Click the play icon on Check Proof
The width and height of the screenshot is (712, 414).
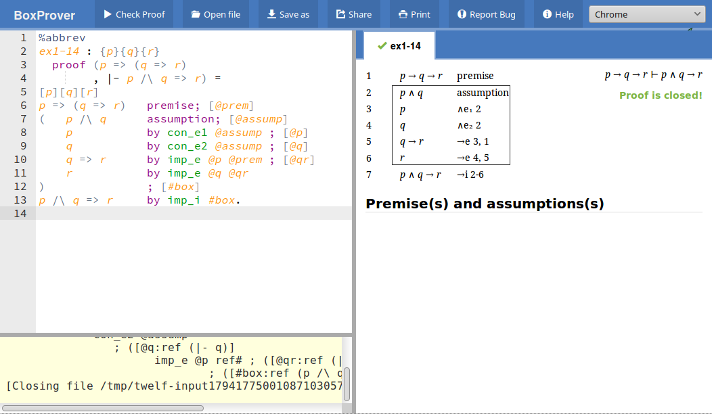click(108, 14)
